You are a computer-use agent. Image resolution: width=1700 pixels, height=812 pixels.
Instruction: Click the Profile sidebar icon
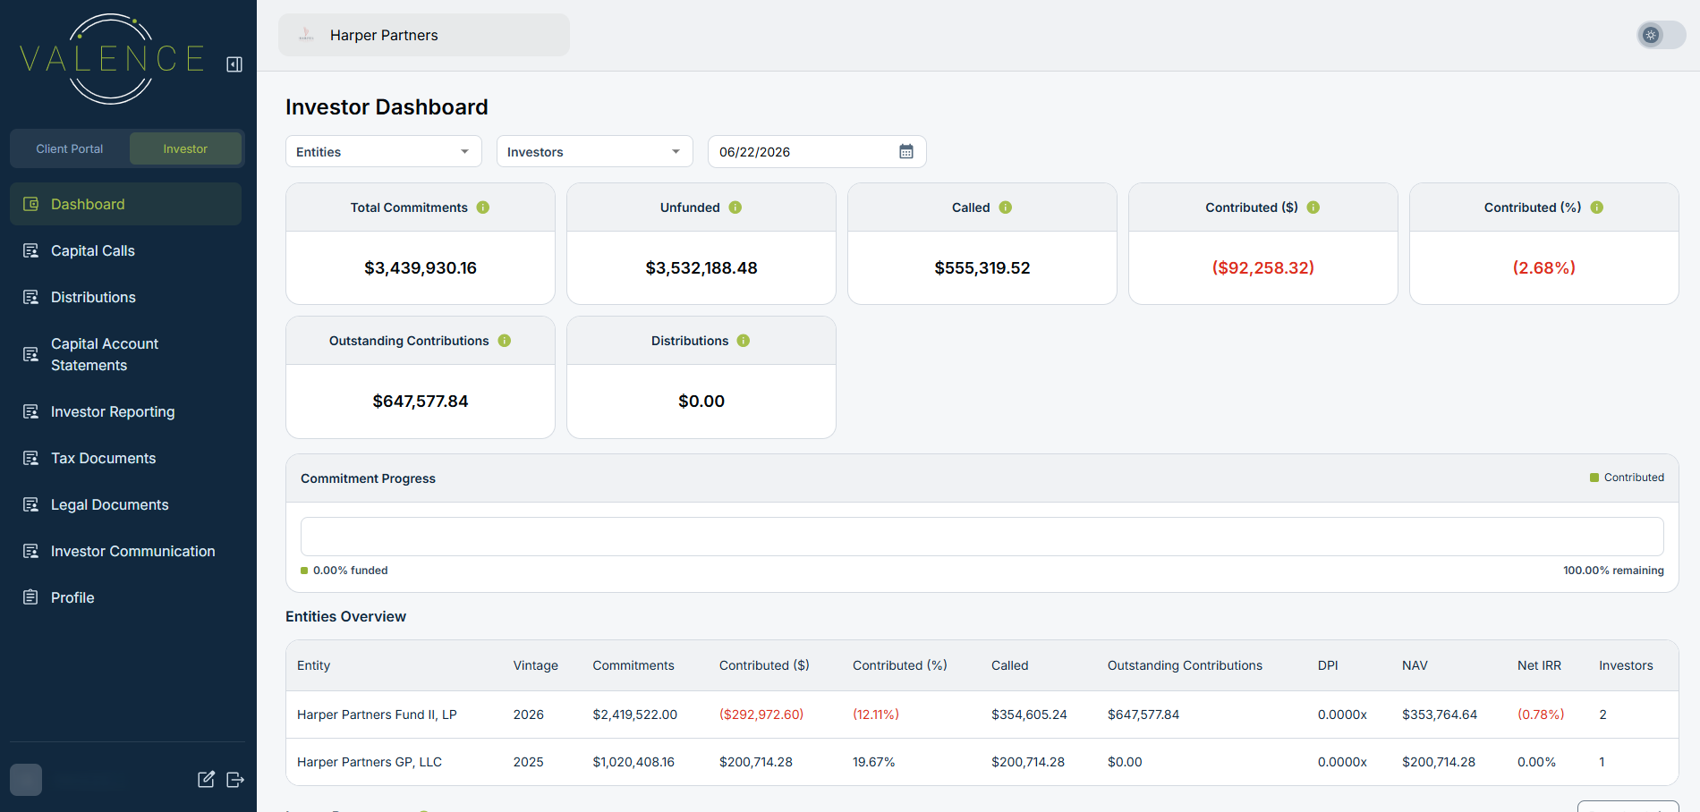point(30,597)
